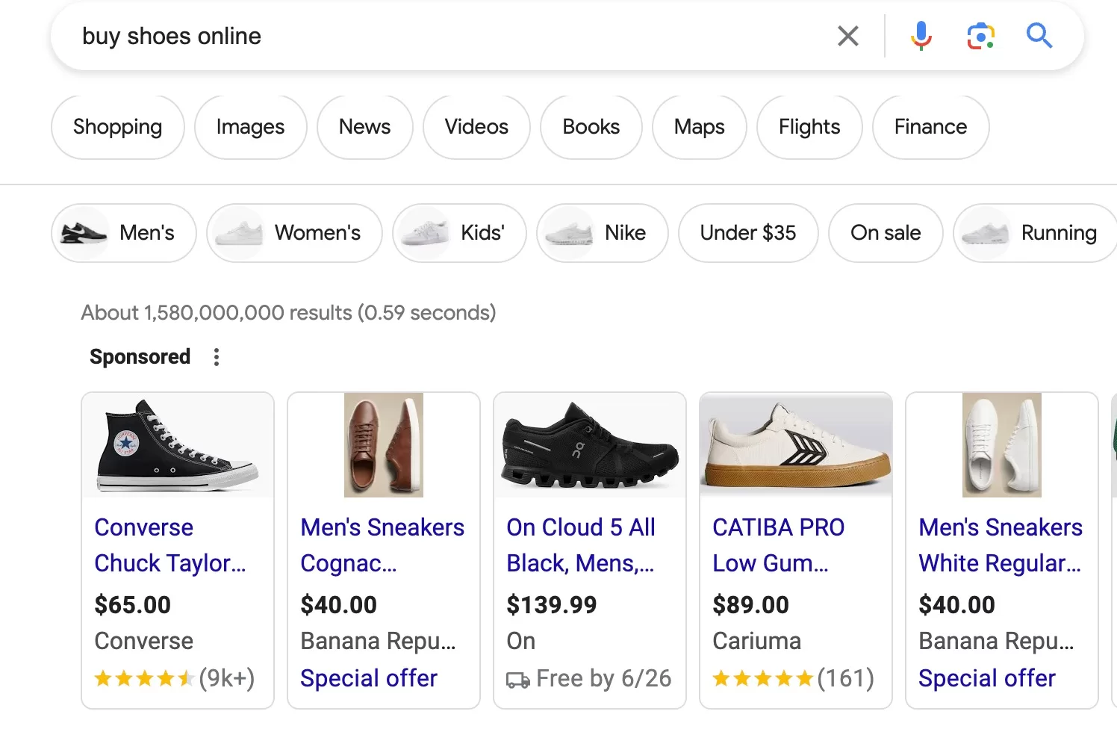The height and width of the screenshot is (735, 1117).
Task: Click the 'Free by 6/26' delivery text
Action: (x=603, y=678)
